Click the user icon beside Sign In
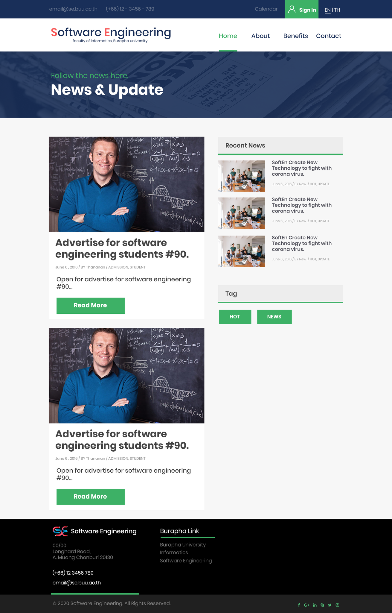 point(292,9)
